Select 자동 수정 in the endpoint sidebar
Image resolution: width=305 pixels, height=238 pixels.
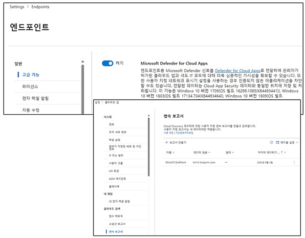tap(31, 110)
